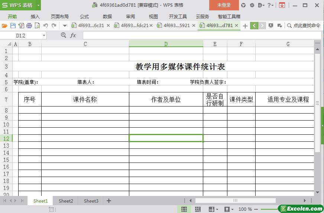Expand the Name Box dropdown showing D12

pyautogui.click(x=44, y=36)
